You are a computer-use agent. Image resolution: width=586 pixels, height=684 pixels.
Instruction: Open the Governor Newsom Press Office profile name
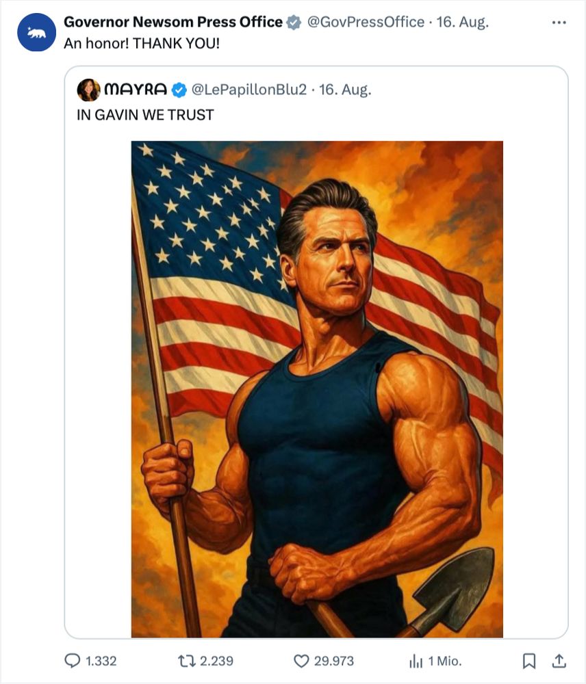click(x=173, y=22)
